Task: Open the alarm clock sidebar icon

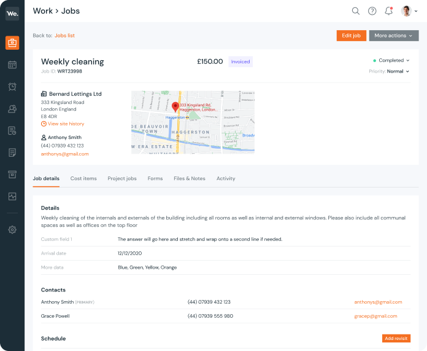Action: tap(12, 87)
